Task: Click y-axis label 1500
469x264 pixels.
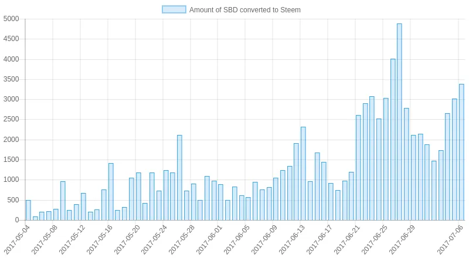Action: (11, 160)
